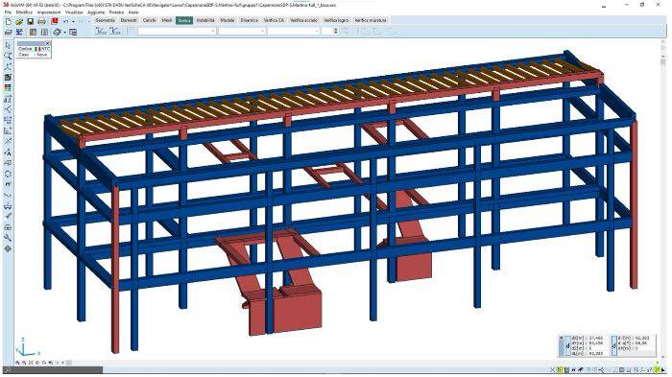Close the Codice/Caso info window
The height and width of the screenshot is (377, 672).
pyautogui.click(x=48, y=43)
